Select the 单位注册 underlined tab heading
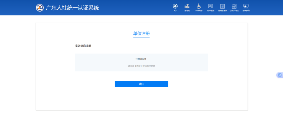 (141, 34)
